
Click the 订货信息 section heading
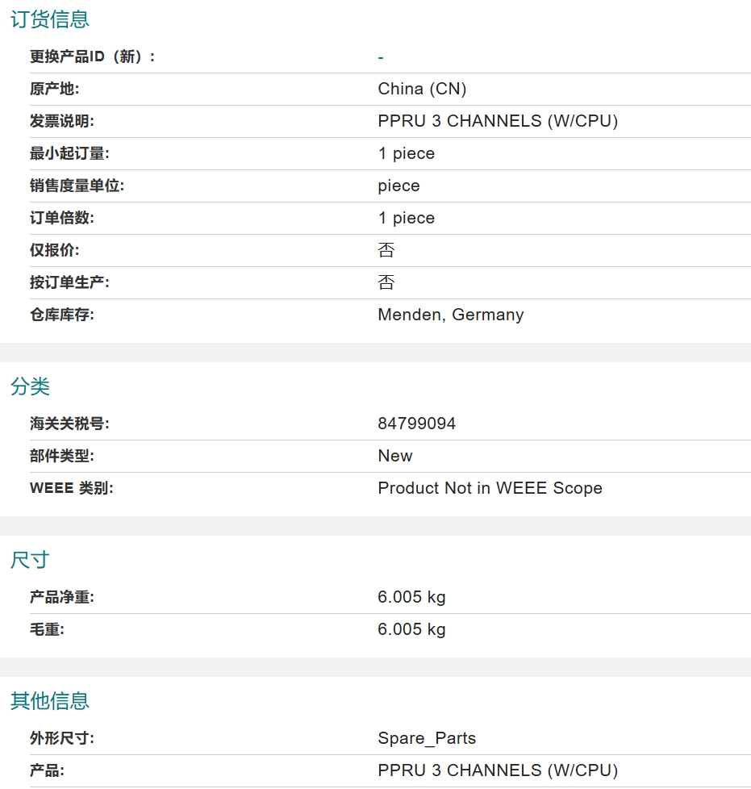coord(50,19)
